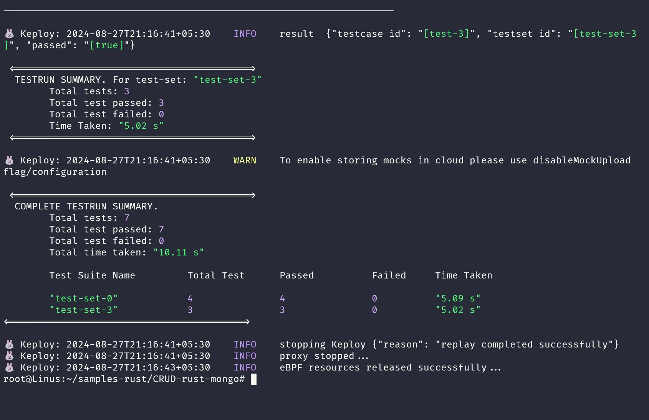Click the Failed column header
Image resolution: width=649 pixels, height=420 pixels.
click(x=389, y=275)
